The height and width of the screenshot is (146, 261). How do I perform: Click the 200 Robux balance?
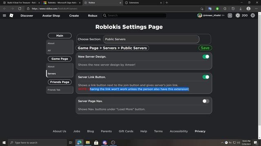point(245,15)
